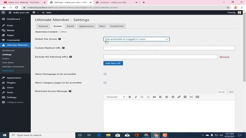Open Forms under Ultimate Member
Screen dimensions: 246x138
(x=6, y=59)
